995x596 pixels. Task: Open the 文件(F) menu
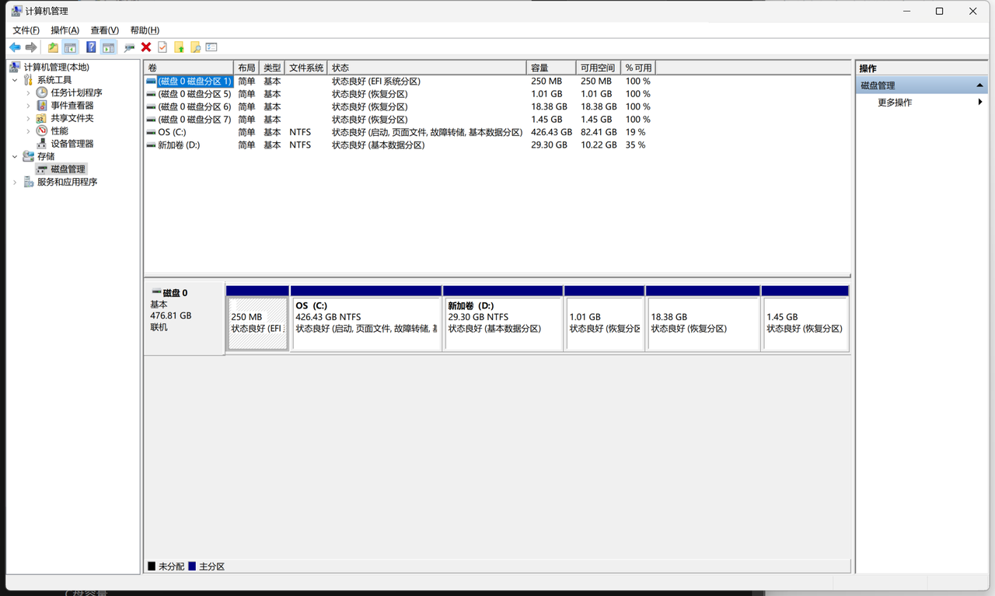pyautogui.click(x=26, y=30)
